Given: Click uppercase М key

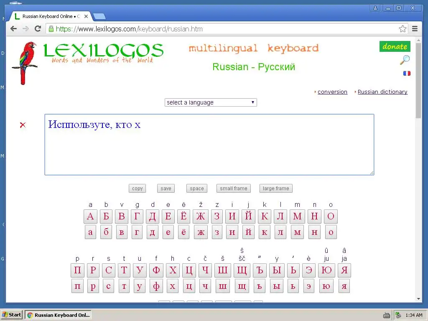Looking at the screenshot, I should click(x=297, y=216).
